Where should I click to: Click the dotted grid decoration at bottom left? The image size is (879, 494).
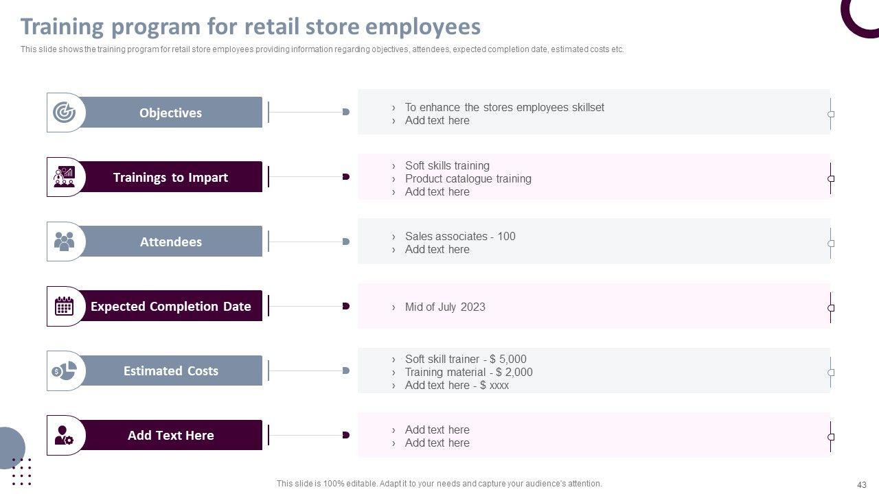pos(22,471)
